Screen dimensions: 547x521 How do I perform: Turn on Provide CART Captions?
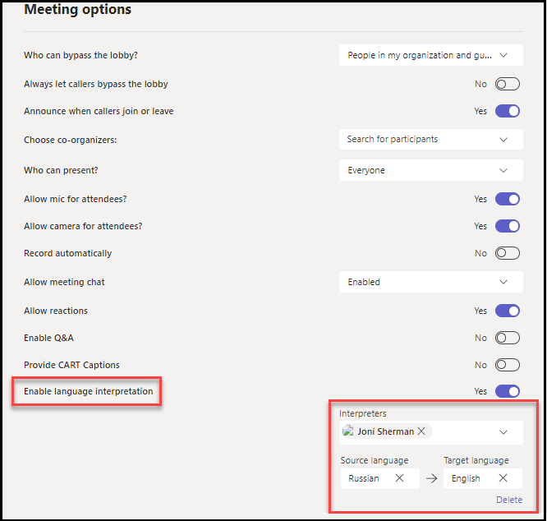508,365
